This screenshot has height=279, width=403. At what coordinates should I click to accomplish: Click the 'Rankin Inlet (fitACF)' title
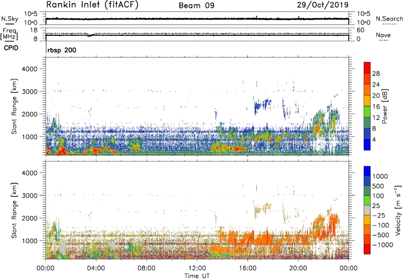click(92, 5)
